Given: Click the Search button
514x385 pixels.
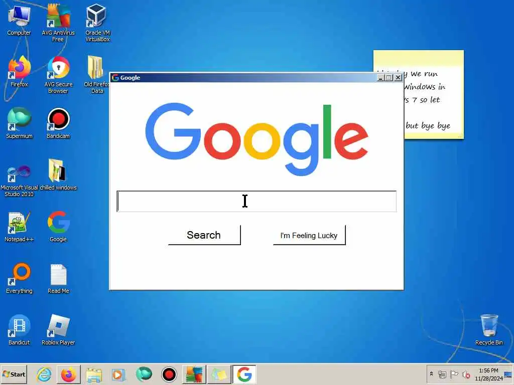Looking at the screenshot, I should tap(204, 235).
